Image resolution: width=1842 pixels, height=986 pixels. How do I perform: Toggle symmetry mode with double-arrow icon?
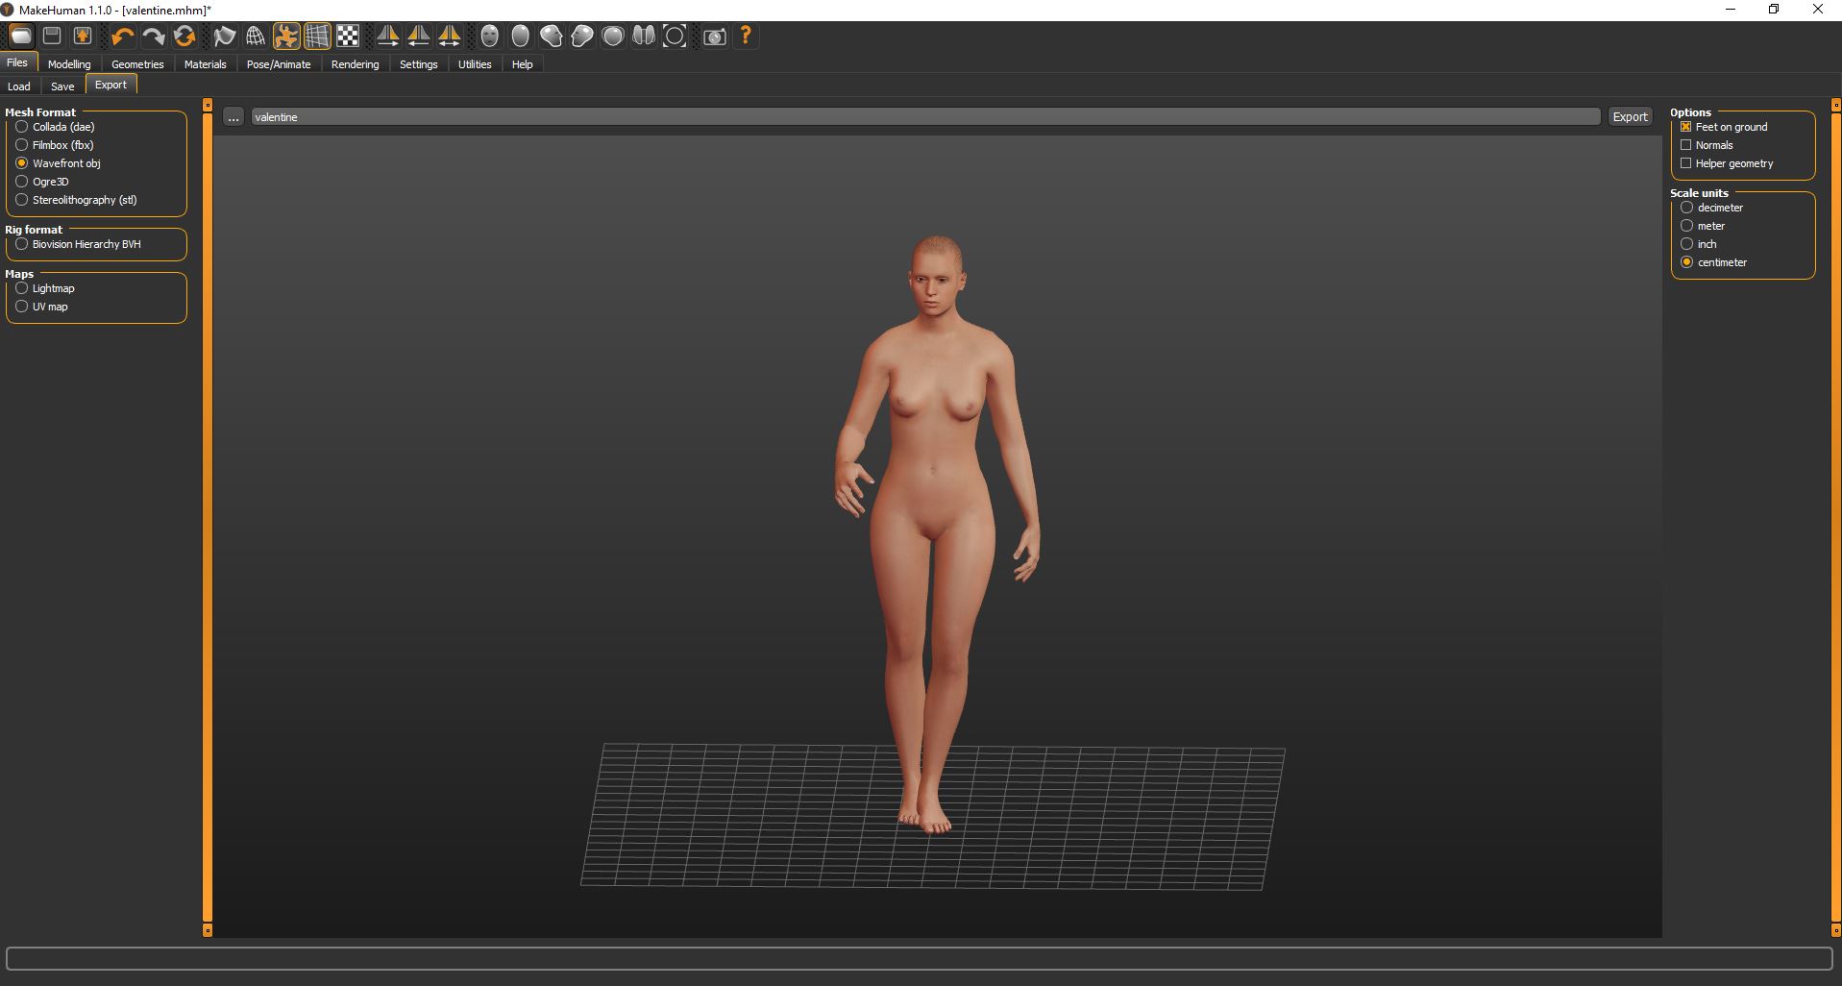pos(450,37)
